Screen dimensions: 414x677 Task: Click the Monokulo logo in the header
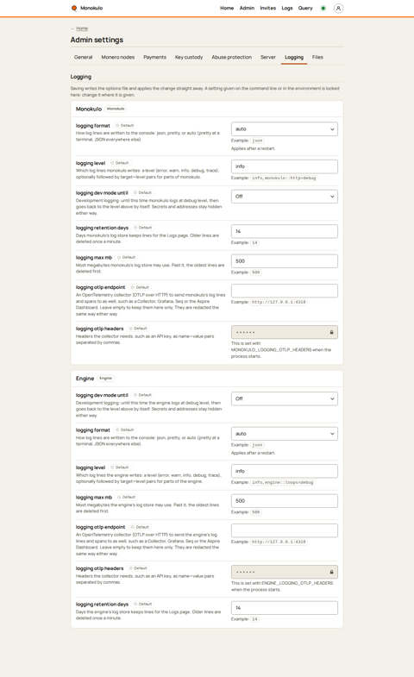(87, 8)
